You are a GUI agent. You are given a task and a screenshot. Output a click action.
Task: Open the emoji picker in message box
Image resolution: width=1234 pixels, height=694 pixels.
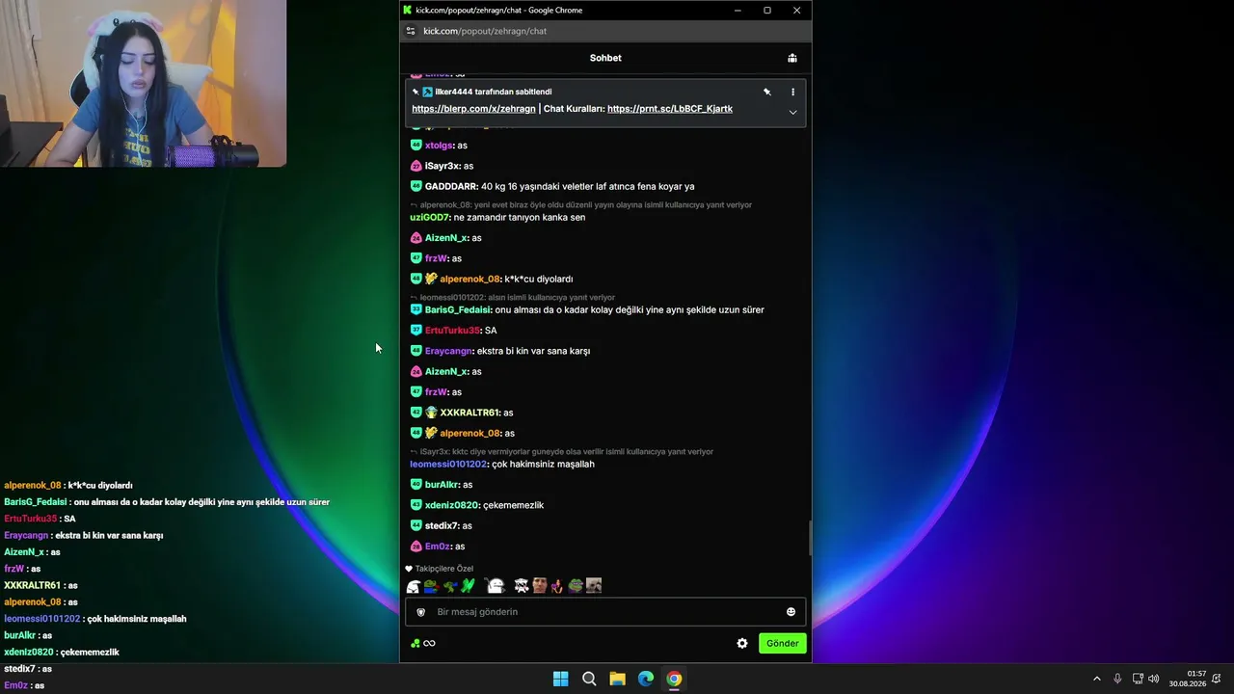(x=791, y=612)
